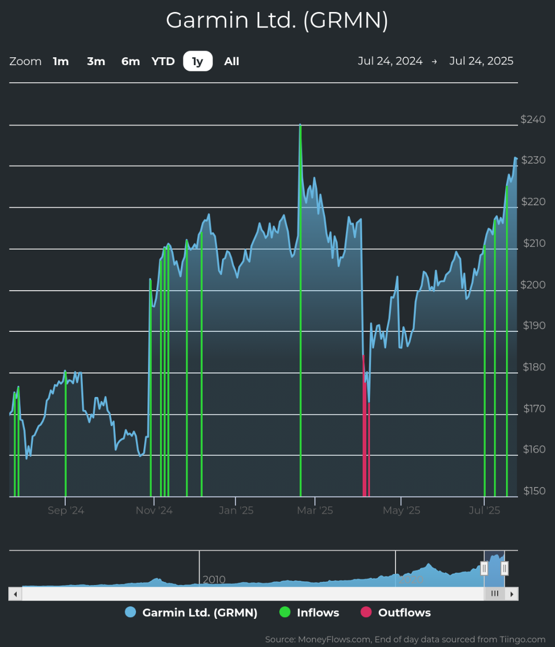This screenshot has width=555, height=647.
Task: Click the May '25 axis label
Action: pyautogui.click(x=401, y=511)
